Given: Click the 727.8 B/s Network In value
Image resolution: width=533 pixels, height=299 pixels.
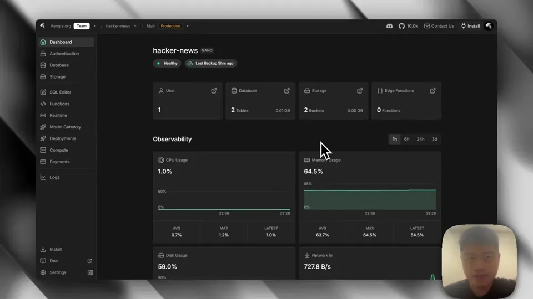Looking at the screenshot, I should click(x=317, y=267).
